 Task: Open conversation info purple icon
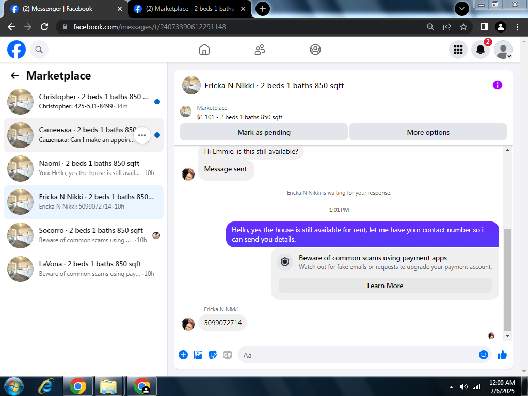(498, 85)
